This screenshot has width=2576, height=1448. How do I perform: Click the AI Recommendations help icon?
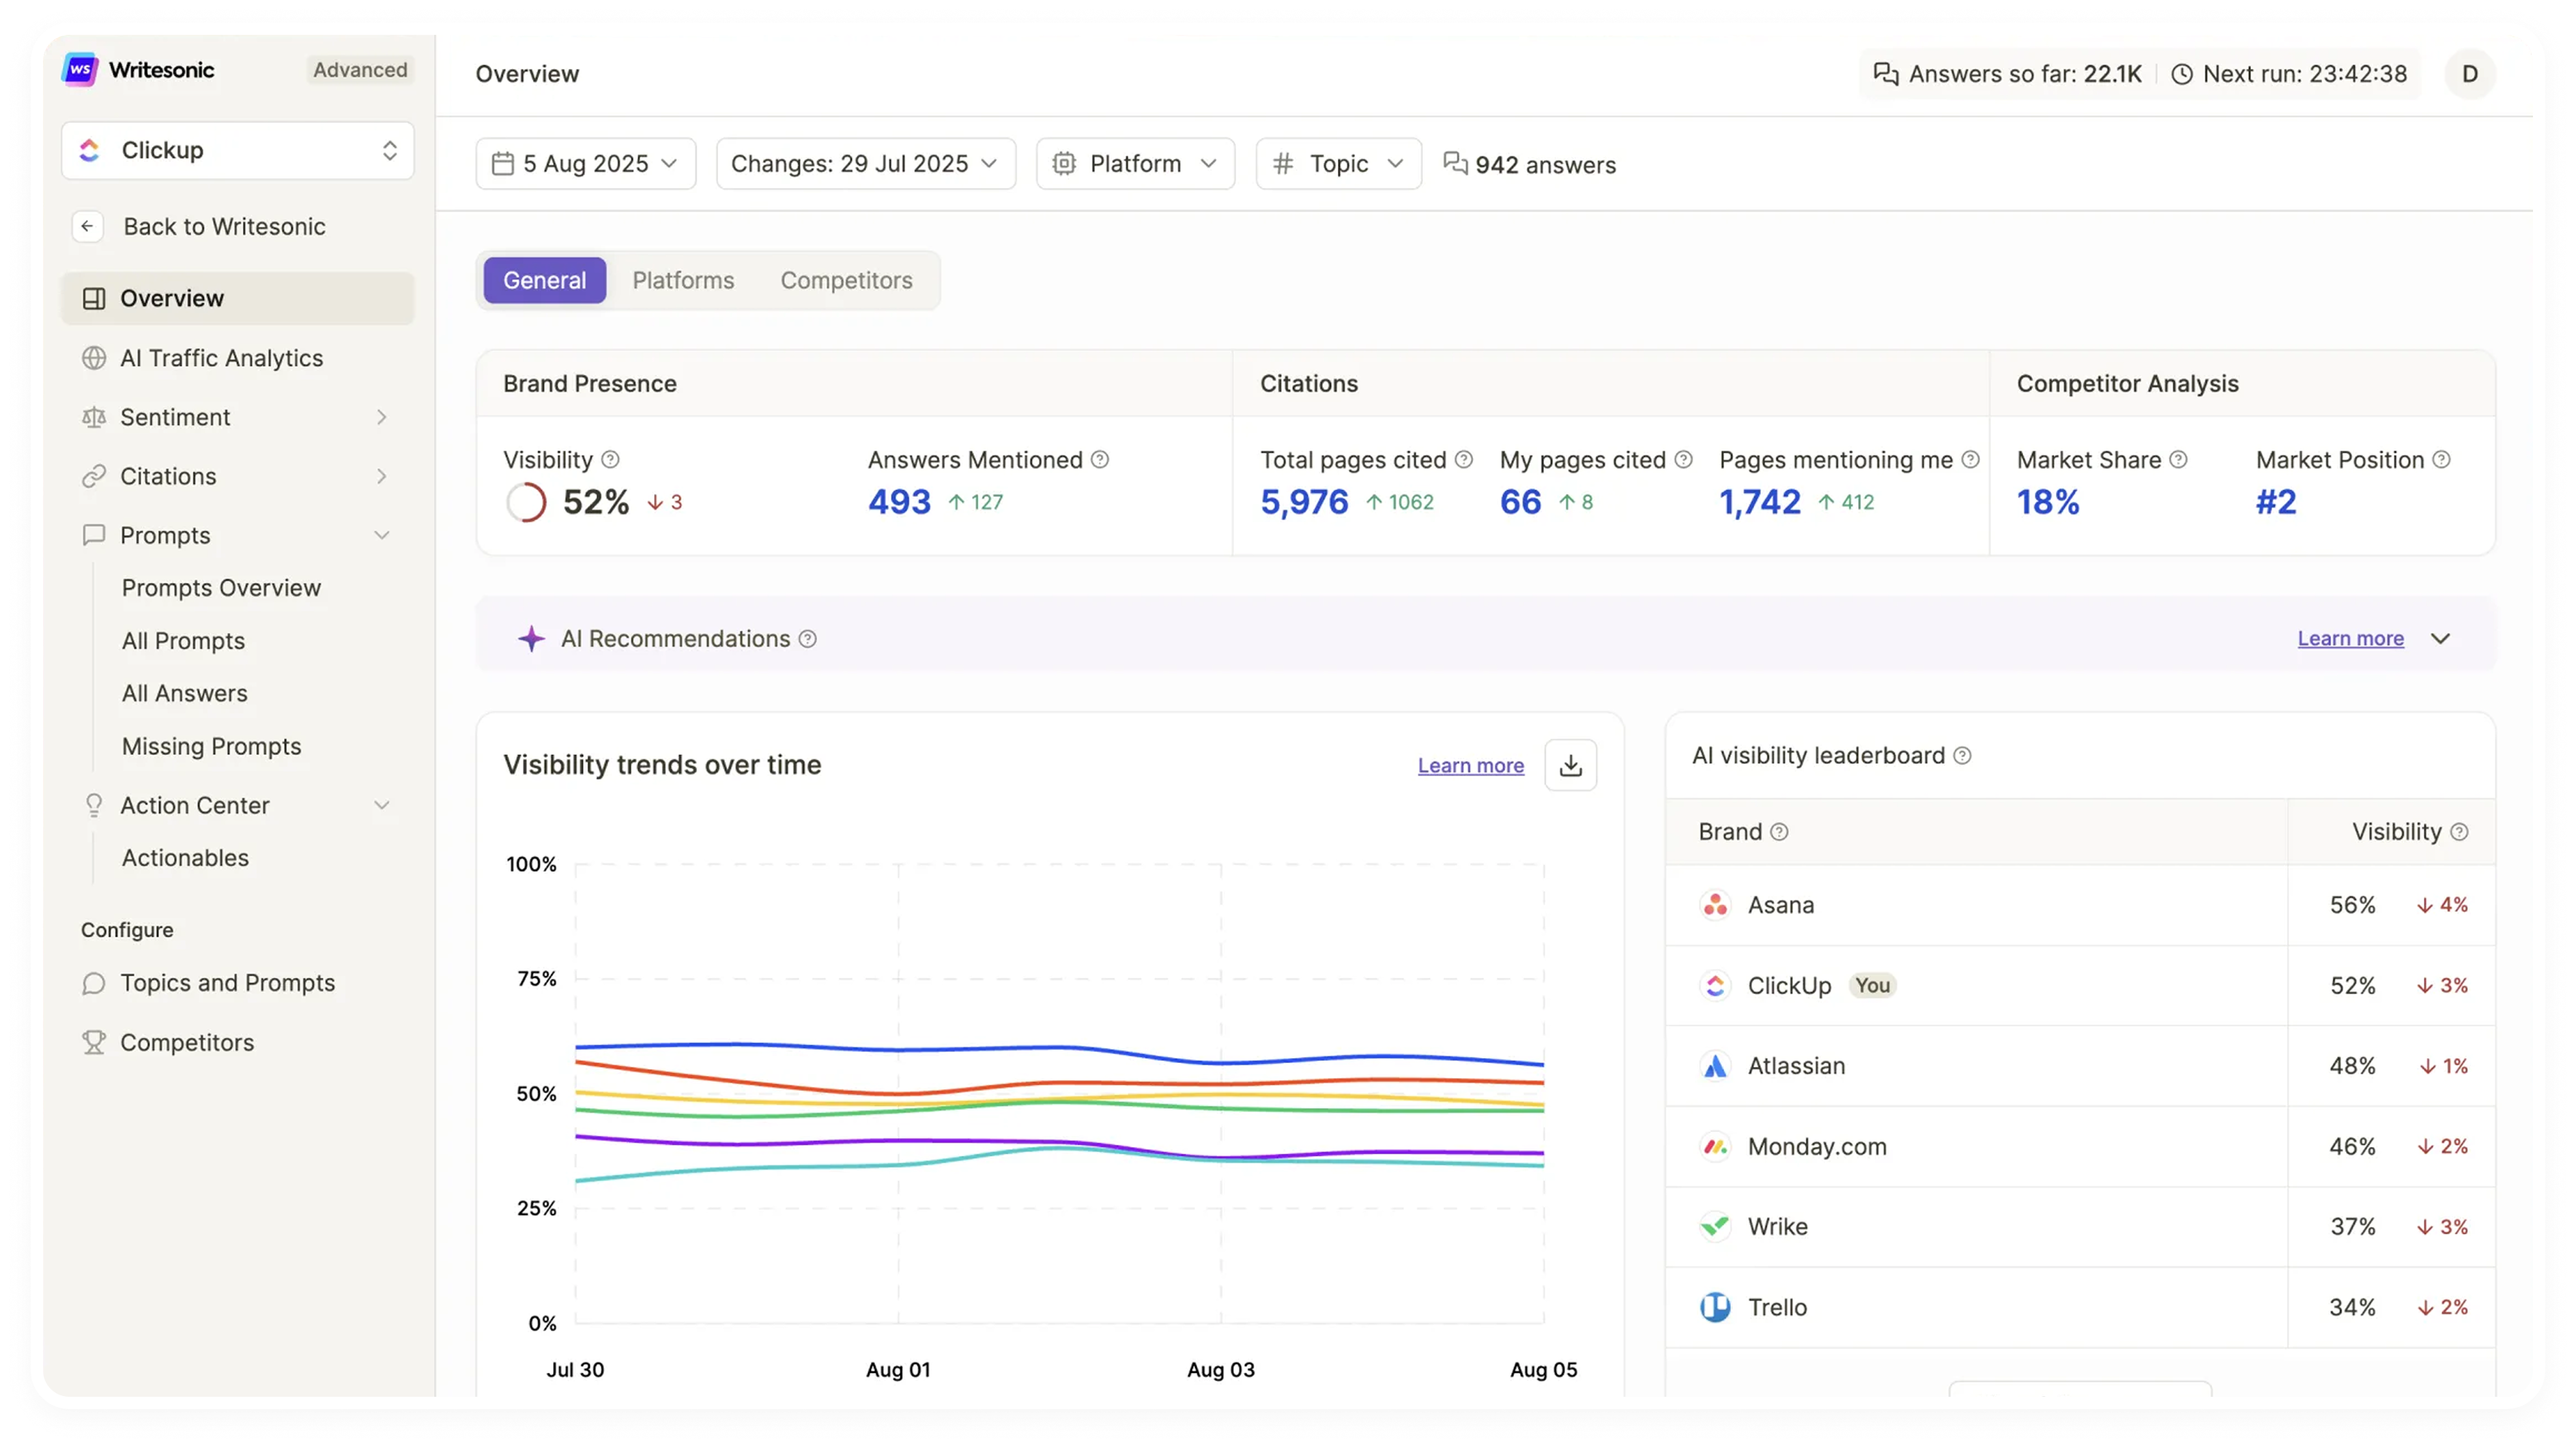coord(807,639)
